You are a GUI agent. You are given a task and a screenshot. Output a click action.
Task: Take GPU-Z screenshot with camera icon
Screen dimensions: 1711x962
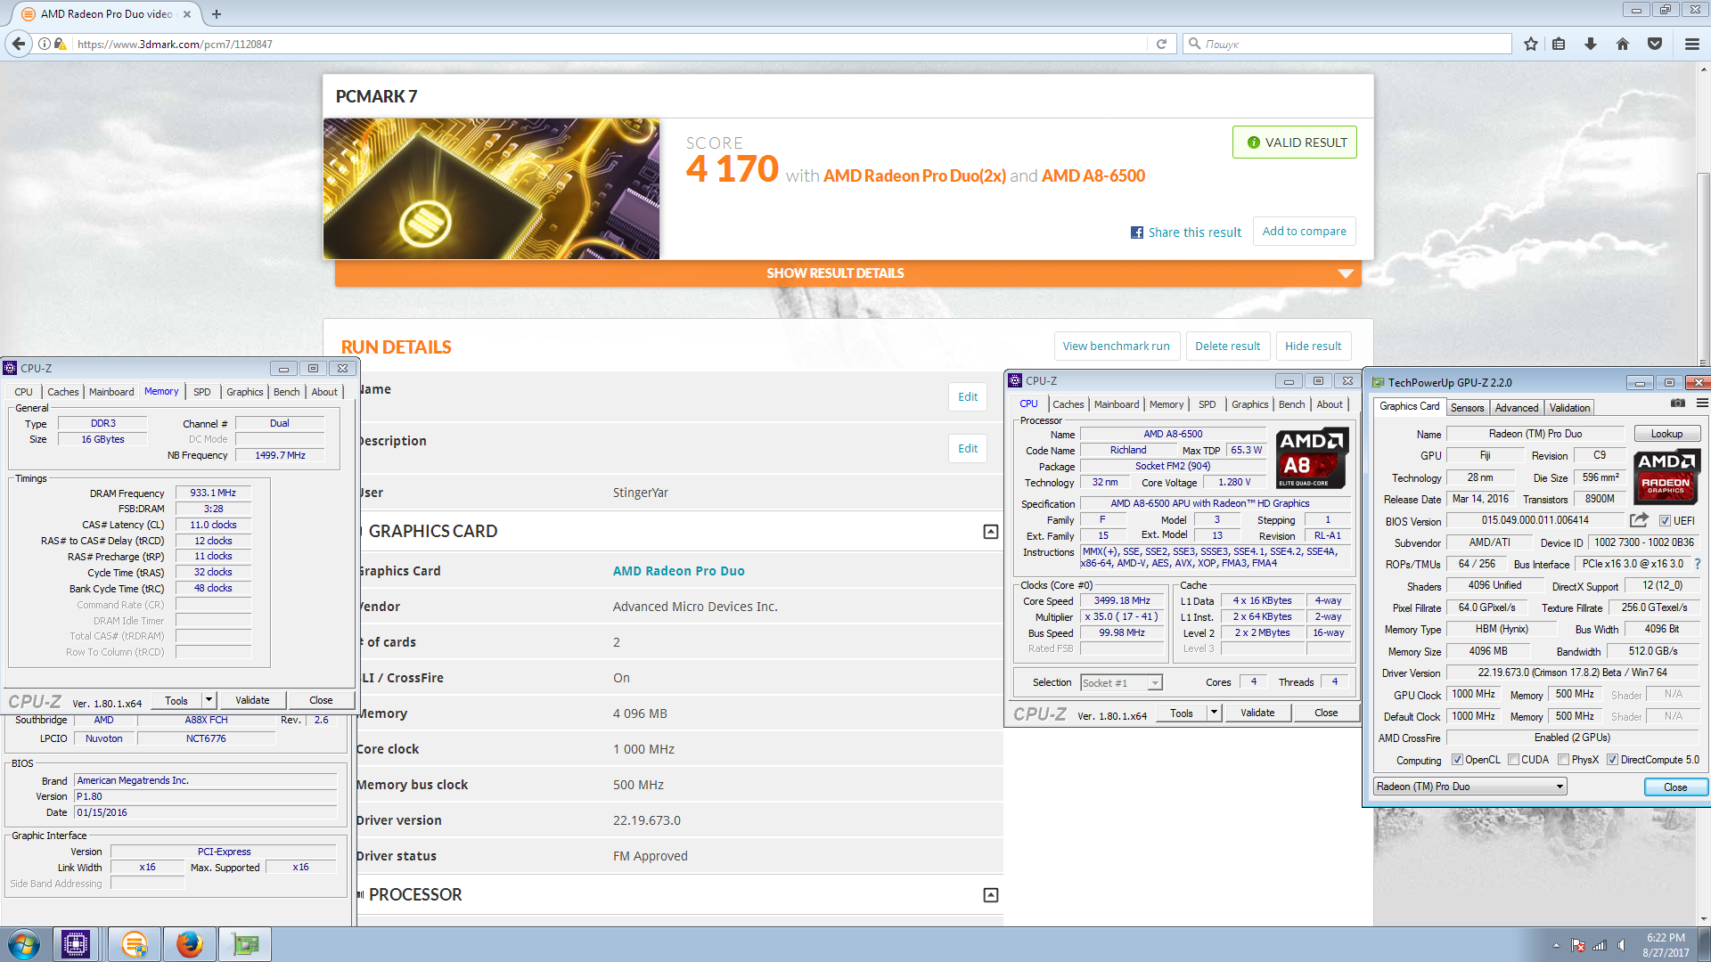pyautogui.click(x=1678, y=404)
